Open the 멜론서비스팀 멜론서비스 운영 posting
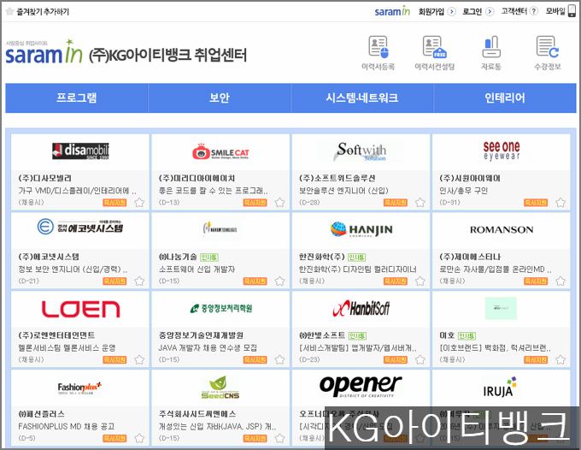 pyautogui.click(x=67, y=348)
